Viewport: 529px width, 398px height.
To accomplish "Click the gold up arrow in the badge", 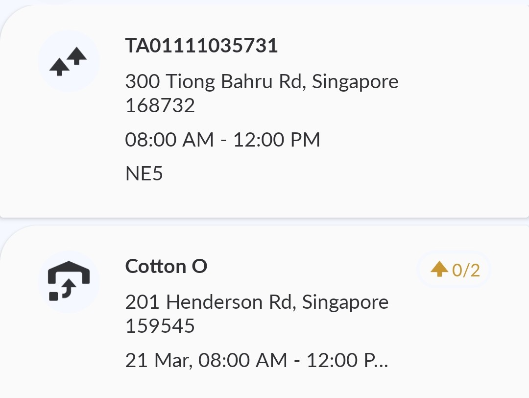I will [x=439, y=269].
